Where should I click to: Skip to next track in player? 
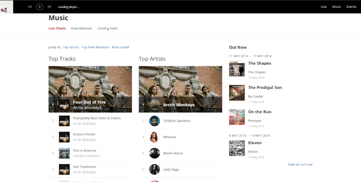pos(49,7)
